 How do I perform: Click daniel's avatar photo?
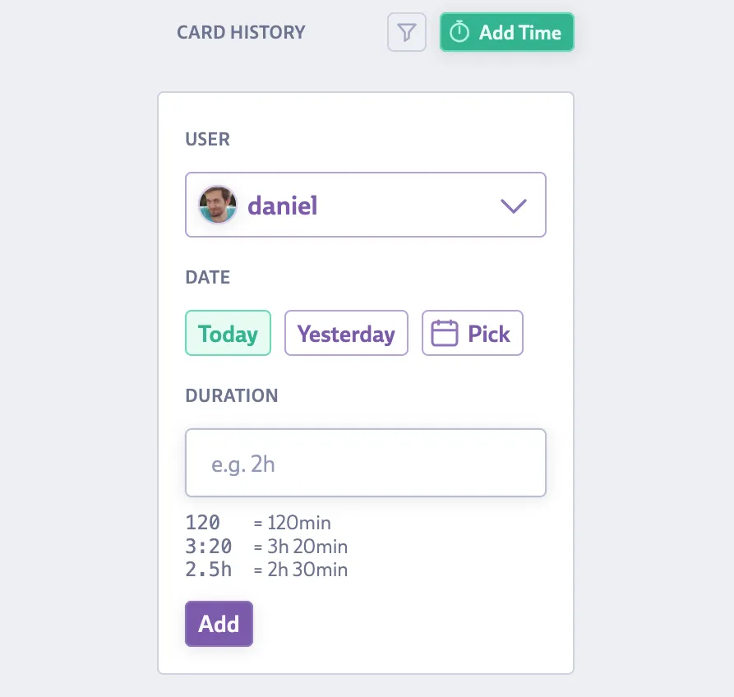218,205
